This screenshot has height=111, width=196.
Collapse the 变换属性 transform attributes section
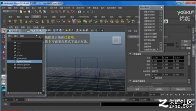pyautogui.click(x=130, y=54)
